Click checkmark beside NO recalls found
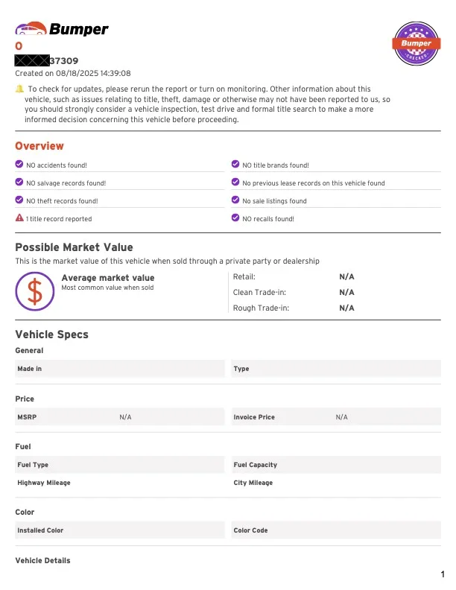Image resolution: width=456 pixels, height=590 pixels. click(x=236, y=218)
